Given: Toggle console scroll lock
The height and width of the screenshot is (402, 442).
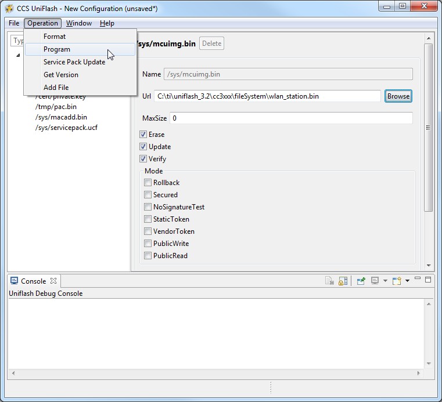Looking at the screenshot, I should [x=343, y=281].
